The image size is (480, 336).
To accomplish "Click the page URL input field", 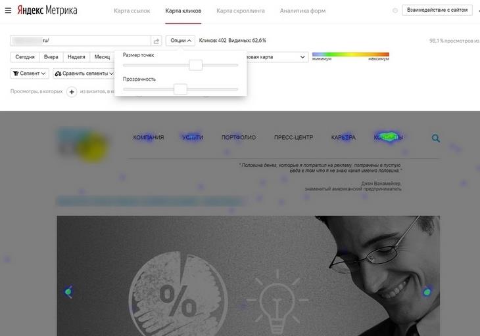I will (x=80, y=41).
